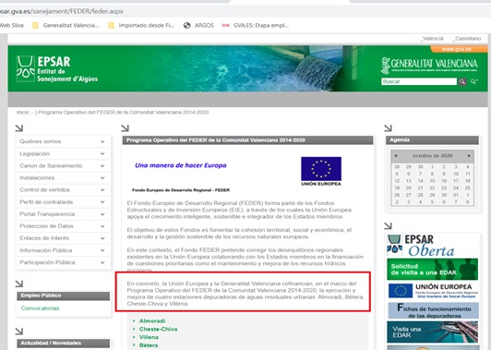
Task: Open the Cheste-Chiva station link
Action: click(x=158, y=329)
